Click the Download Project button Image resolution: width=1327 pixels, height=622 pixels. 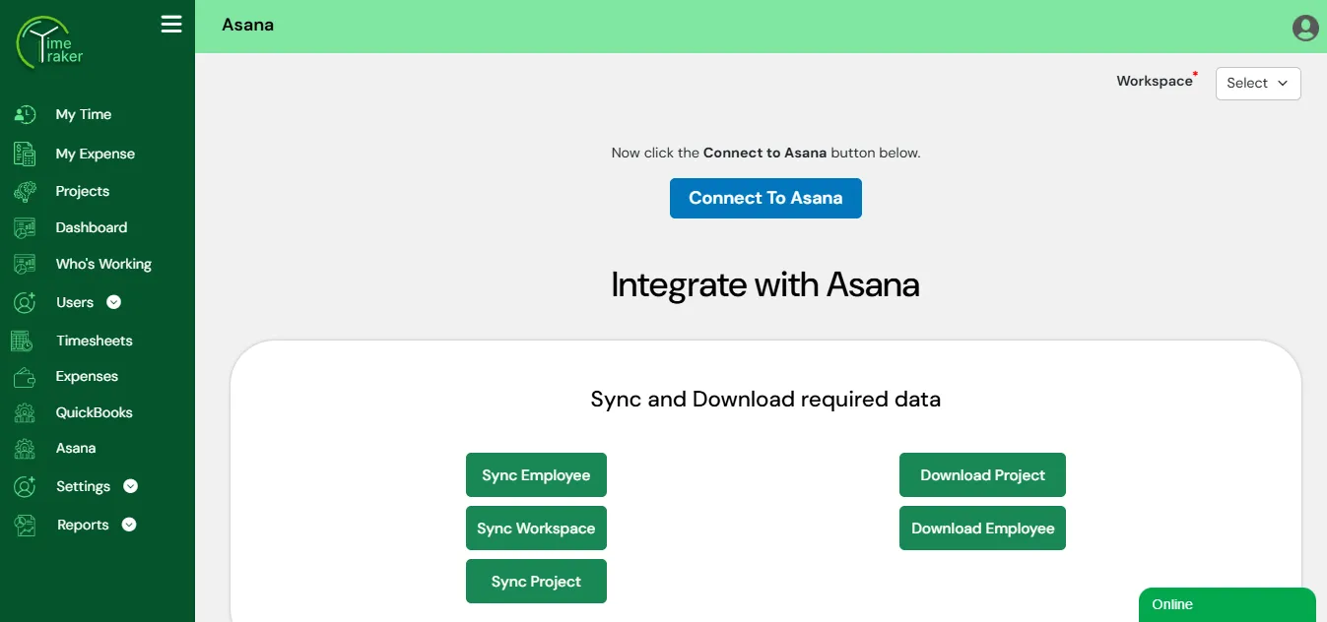[982, 475]
